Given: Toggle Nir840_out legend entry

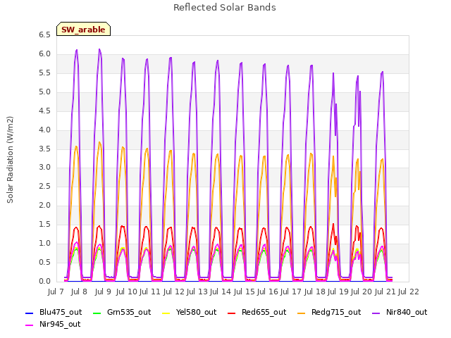Looking at the screenshot, I should click(400, 313).
